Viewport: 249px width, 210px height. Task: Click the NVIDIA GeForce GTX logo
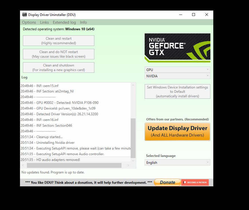tap(177, 48)
